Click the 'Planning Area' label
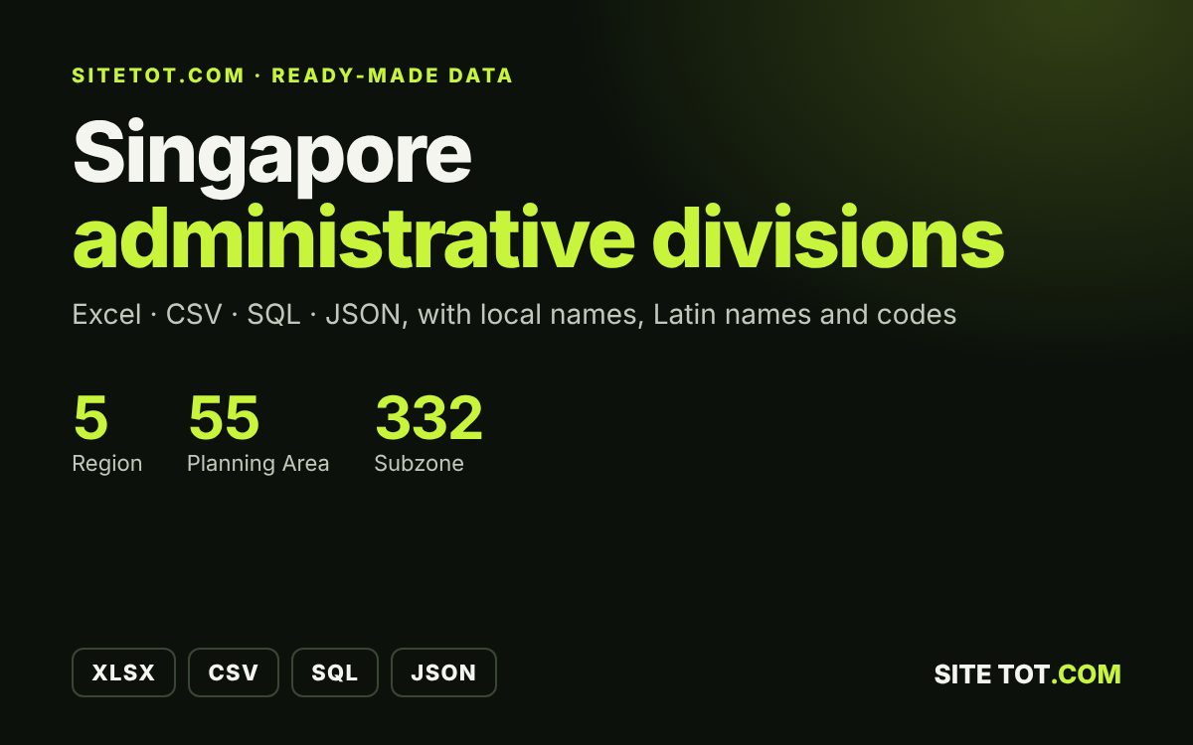The image size is (1193, 745). pyautogui.click(x=258, y=464)
